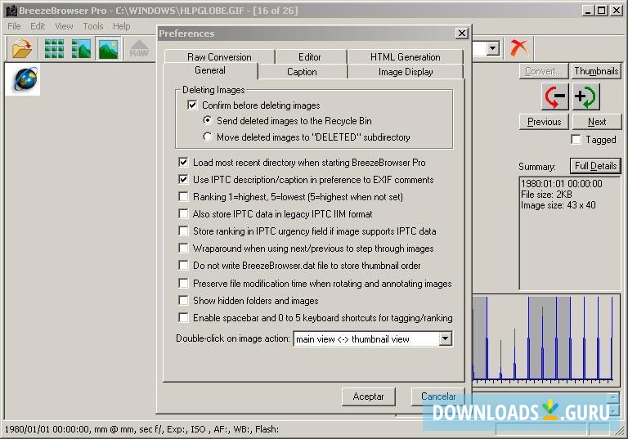Image resolution: width=628 pixels, height=439 pixels.
Task: Click the open folder toolbar icon
Action: tap(22, 49)
